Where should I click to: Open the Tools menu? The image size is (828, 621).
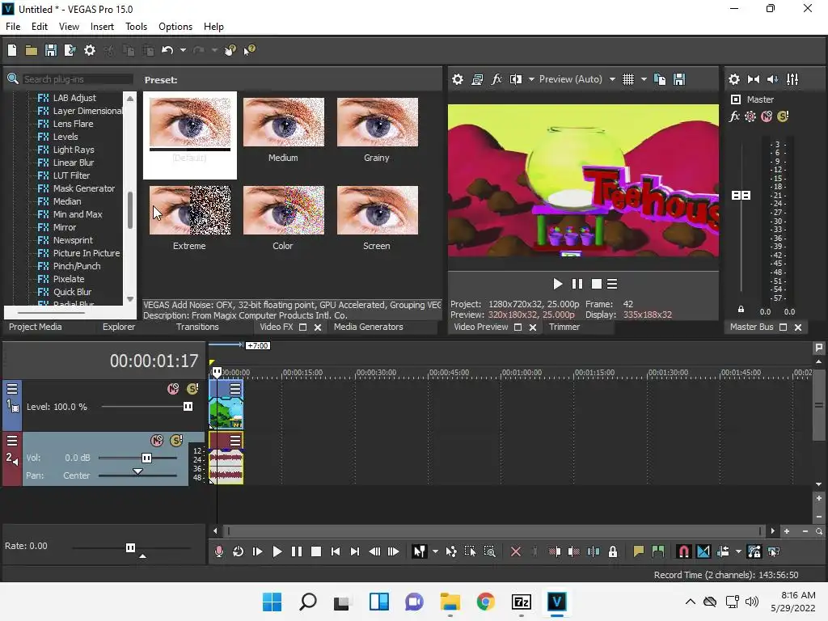coord(136,27)
